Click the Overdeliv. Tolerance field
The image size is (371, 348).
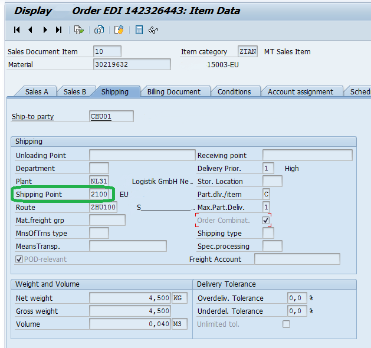point(297,298)
